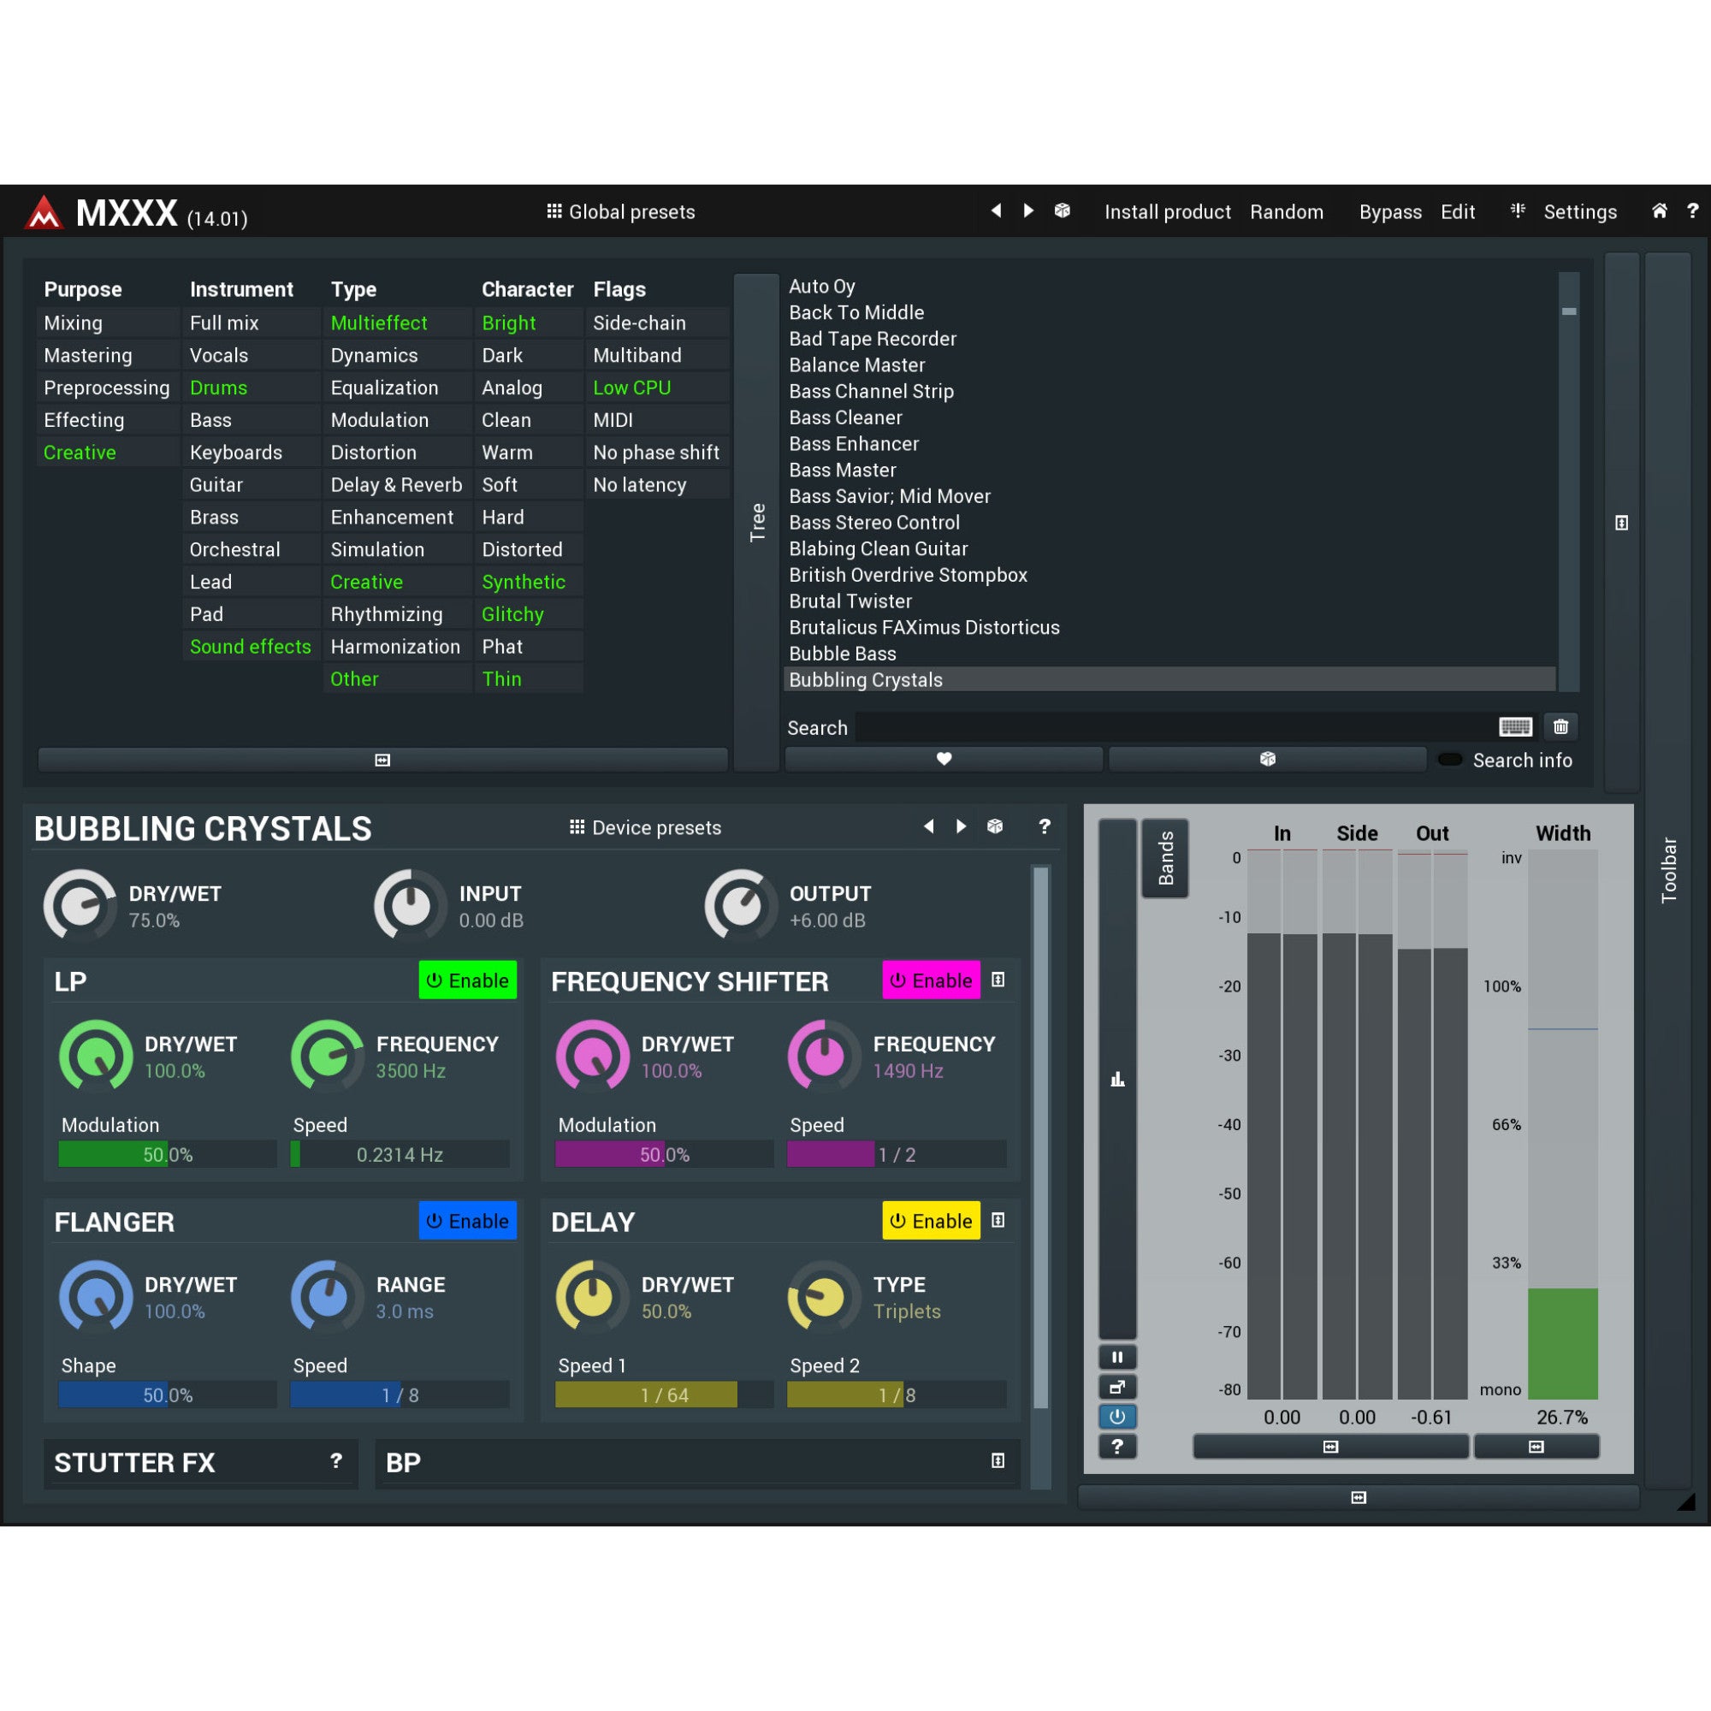Open the Global presets menu

(622, 211)
